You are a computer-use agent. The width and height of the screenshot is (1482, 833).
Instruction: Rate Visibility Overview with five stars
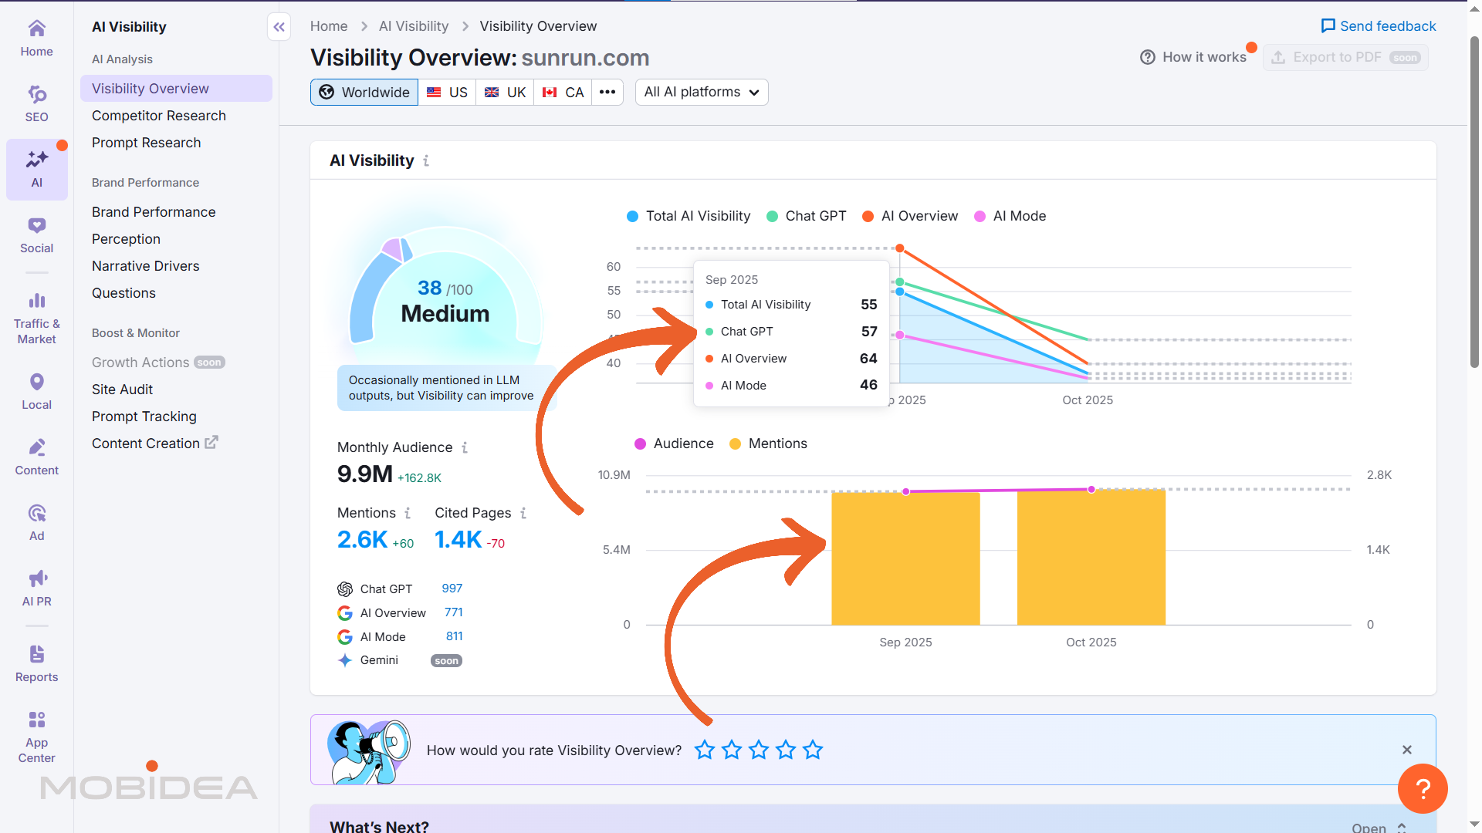click(x=813, y=749)
